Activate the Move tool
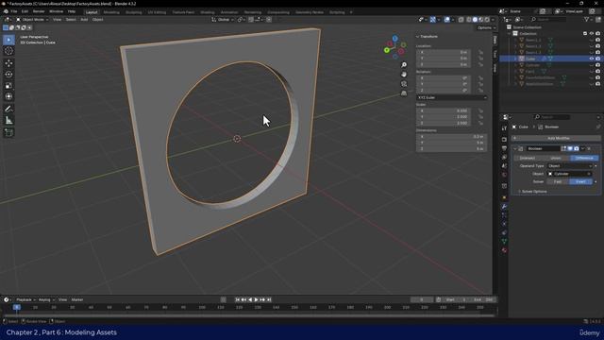604x340 pixels. (x=8, y=63)
